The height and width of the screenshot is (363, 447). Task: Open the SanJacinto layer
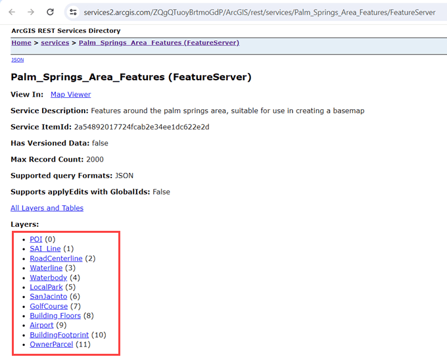(x=49, y=297)
